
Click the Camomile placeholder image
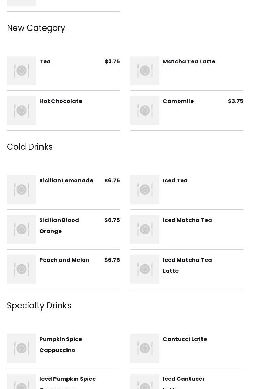click(x=145, y=110)
